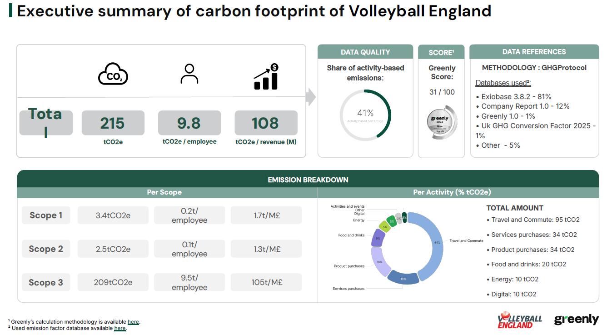Viewport: 612px width, 335px height.
Task: Click the CO2 cloud icon
Action: pyautogui.click(x=113, y=74)
